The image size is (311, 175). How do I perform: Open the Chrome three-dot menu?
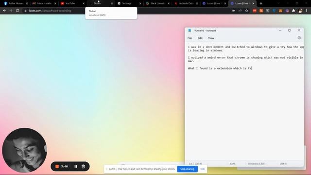pos(307,11)
